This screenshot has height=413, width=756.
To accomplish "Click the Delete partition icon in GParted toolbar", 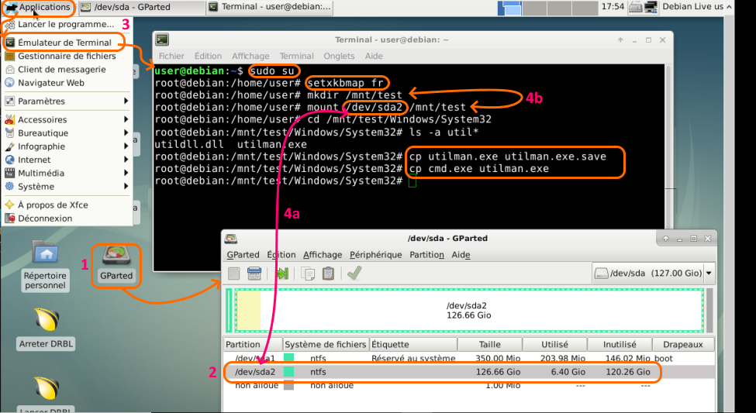I will (x=254, y=273).
